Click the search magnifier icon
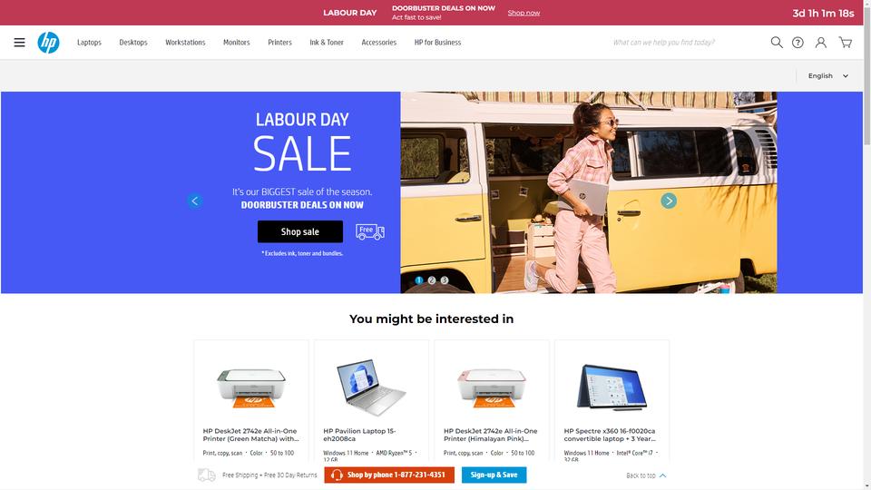 tap(777, 43)
